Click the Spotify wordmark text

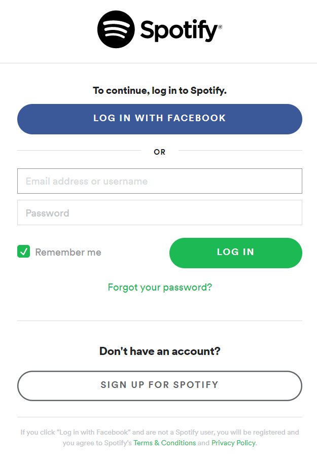click(178, 31)
